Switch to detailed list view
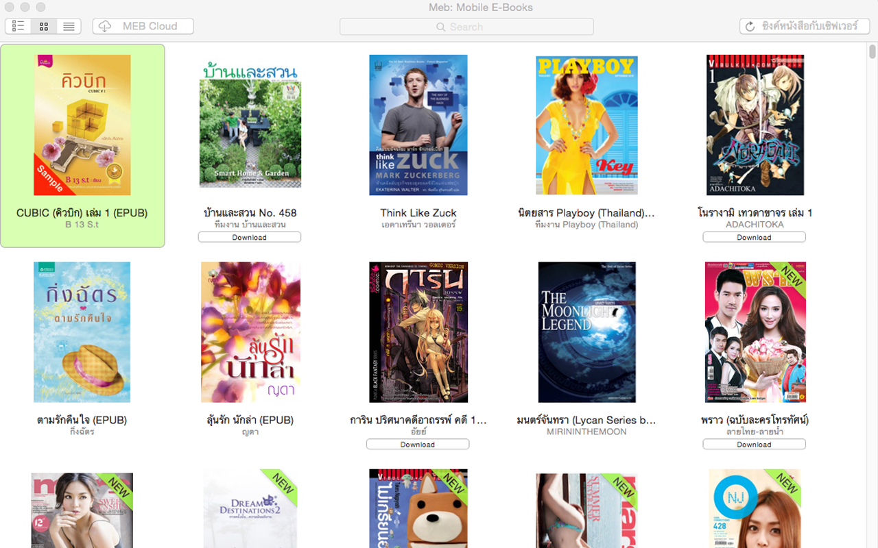This screenshot has height=548, width=878. [x=19, y=26]
